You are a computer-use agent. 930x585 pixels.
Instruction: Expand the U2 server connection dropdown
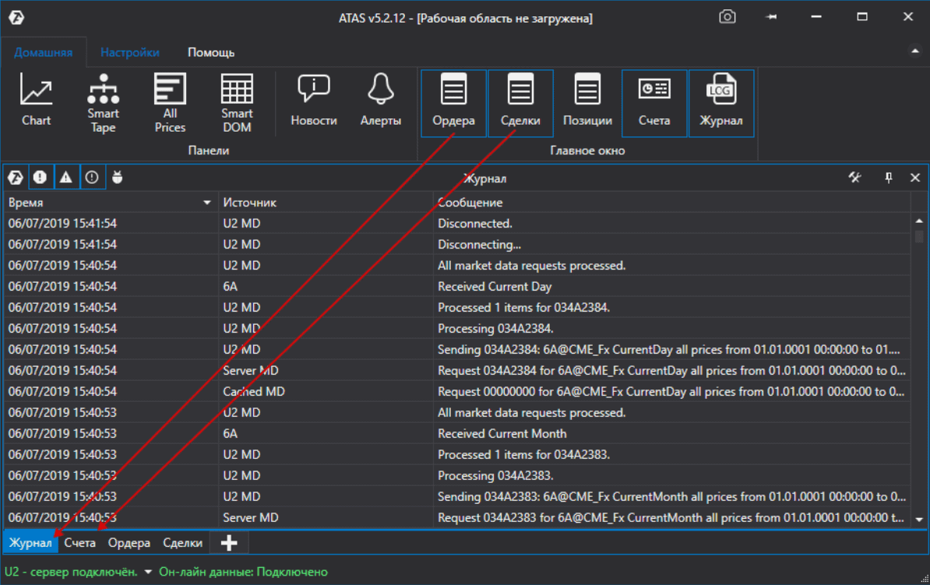[146, 571]
